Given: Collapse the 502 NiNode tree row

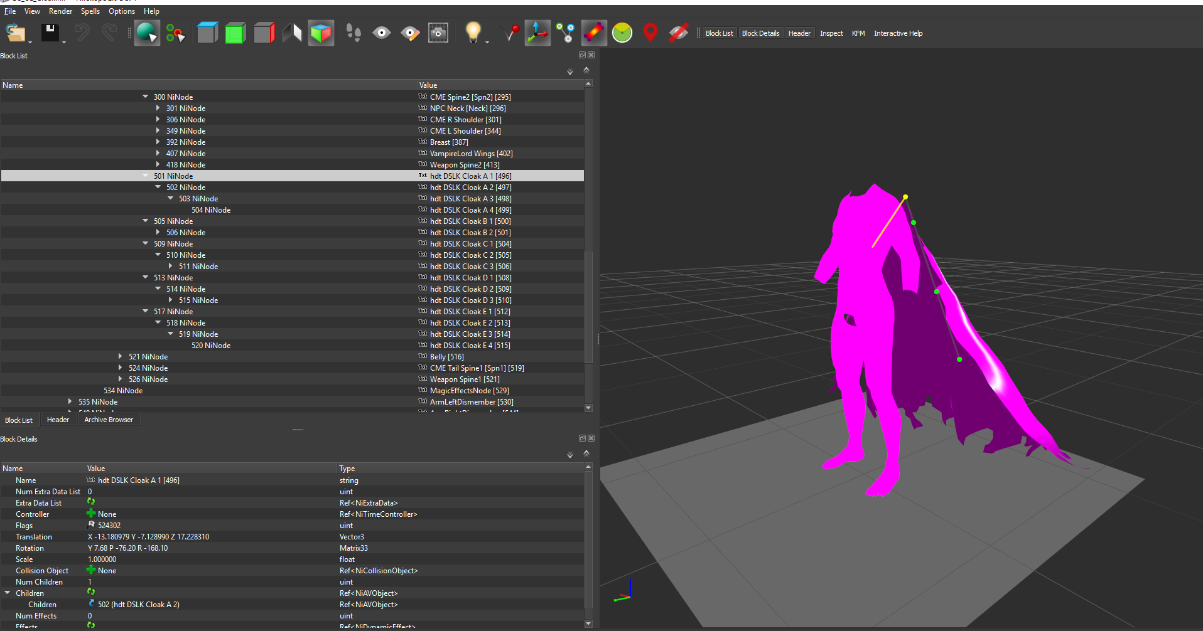Looking at the screenshot, I should [158, 187].
